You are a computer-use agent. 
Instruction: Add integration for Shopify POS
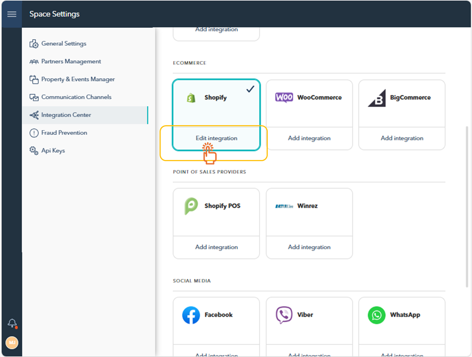[x=216, y=247]
